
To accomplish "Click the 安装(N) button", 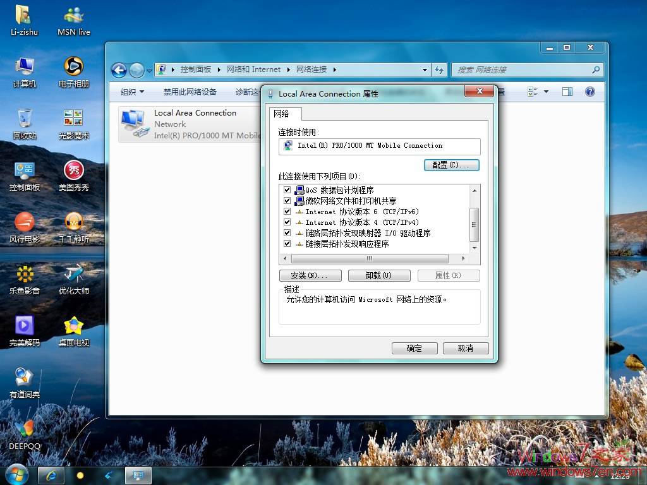I will (310, 275).
